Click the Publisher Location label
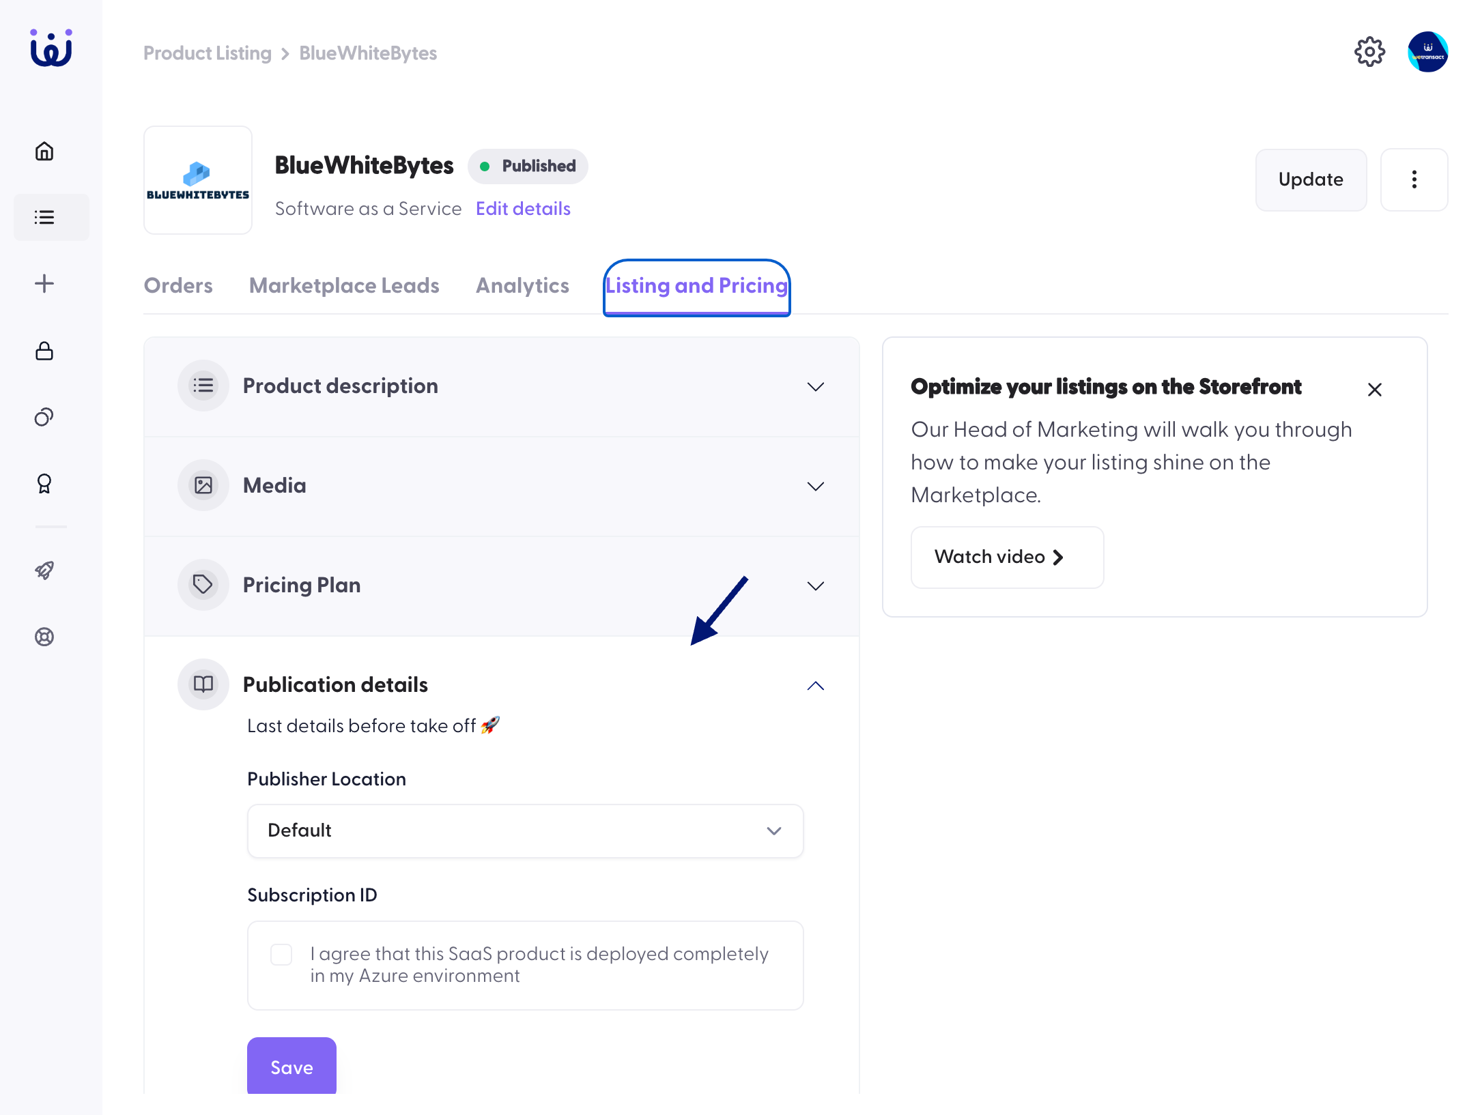Image resolution: width=1480 pixels, height=1115 pixels. (326, 779)
